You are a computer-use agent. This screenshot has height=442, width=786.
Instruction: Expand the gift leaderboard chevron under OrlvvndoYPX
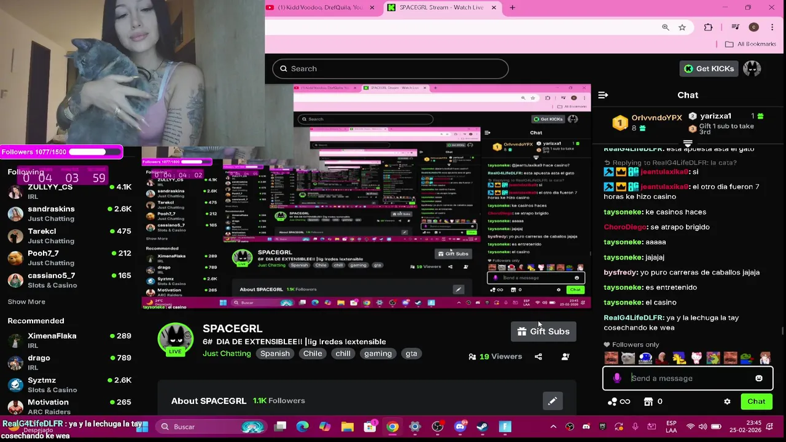coord(688,144)
